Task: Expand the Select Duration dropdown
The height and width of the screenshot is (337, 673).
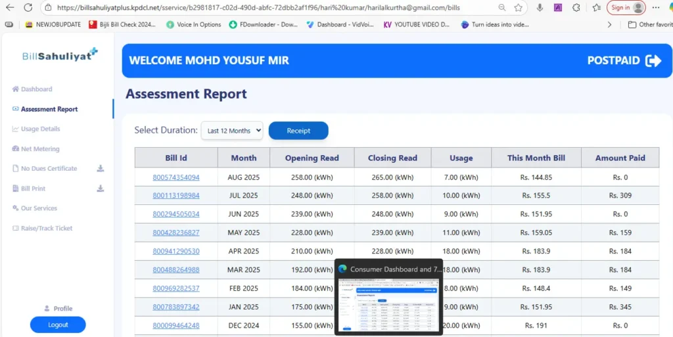Action: click(x=231, y=131)
